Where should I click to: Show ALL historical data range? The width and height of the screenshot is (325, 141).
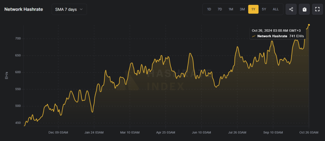pos(276,9)
